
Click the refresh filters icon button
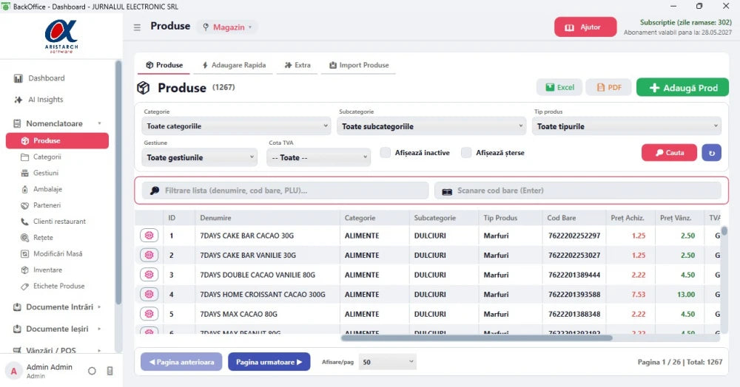click(x=712, y=153)
